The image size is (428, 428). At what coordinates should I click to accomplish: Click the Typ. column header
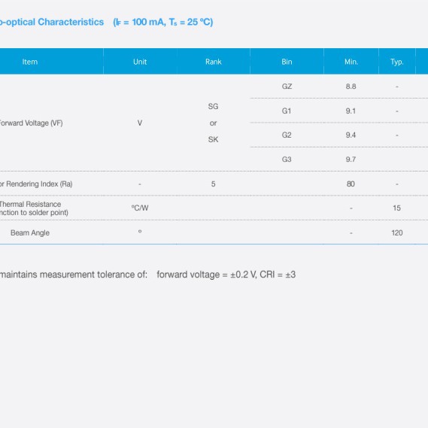click(397, 62)
